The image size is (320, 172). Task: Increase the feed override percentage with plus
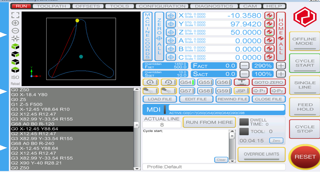pyautogui.click(x=281, y=65)
